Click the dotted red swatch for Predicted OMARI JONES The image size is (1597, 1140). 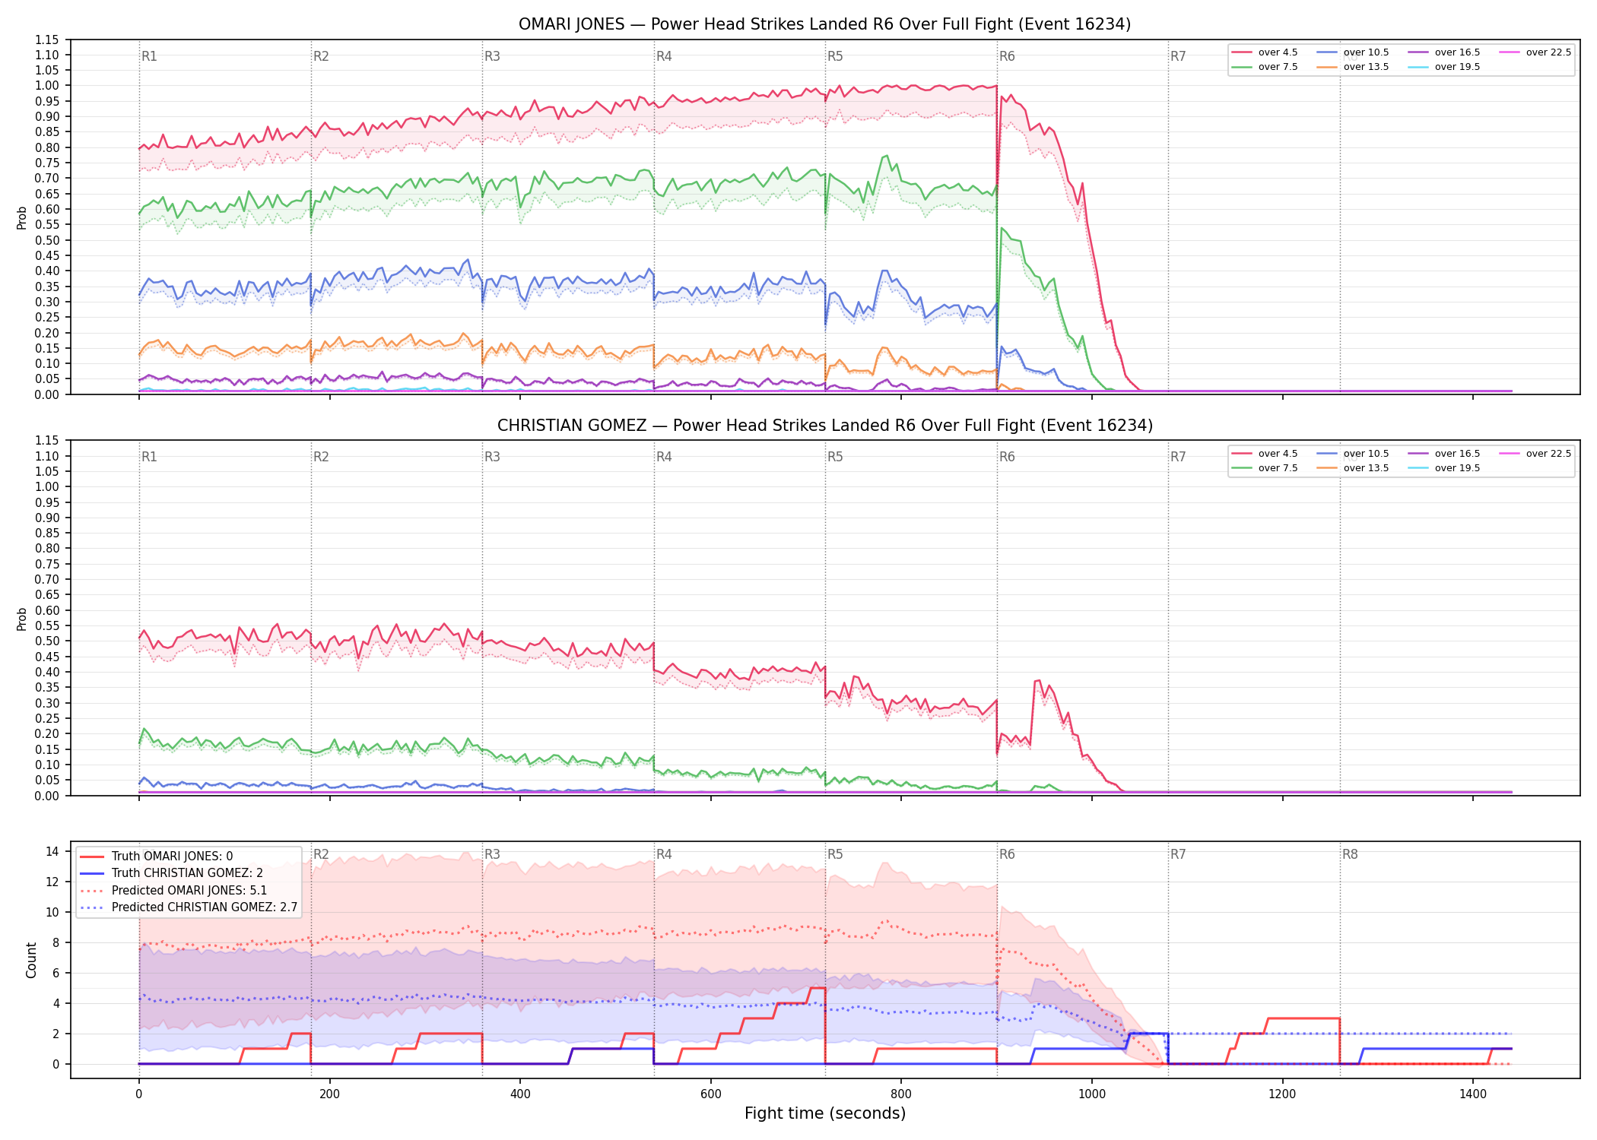click(92, 891)
